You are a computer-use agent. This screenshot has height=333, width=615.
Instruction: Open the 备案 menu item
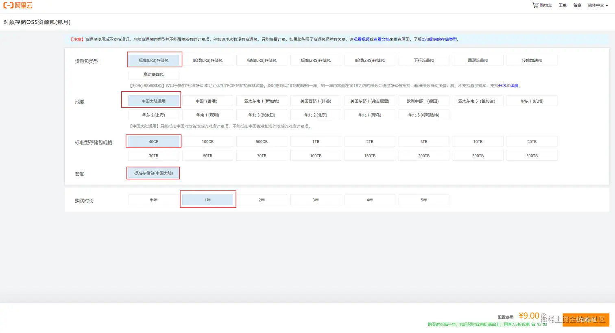(577, 5)
